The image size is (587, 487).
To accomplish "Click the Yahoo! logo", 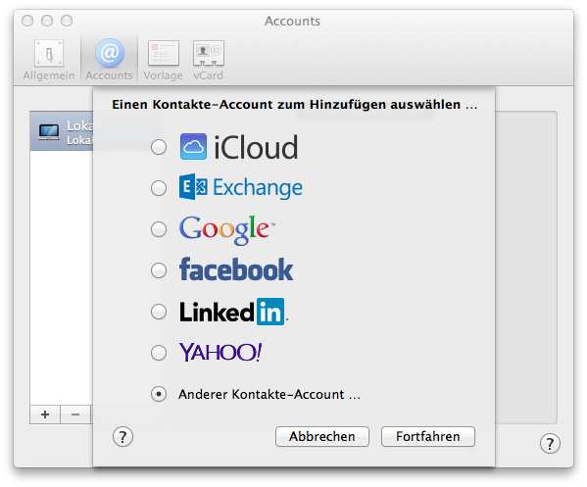I will [x=220, y=352].
